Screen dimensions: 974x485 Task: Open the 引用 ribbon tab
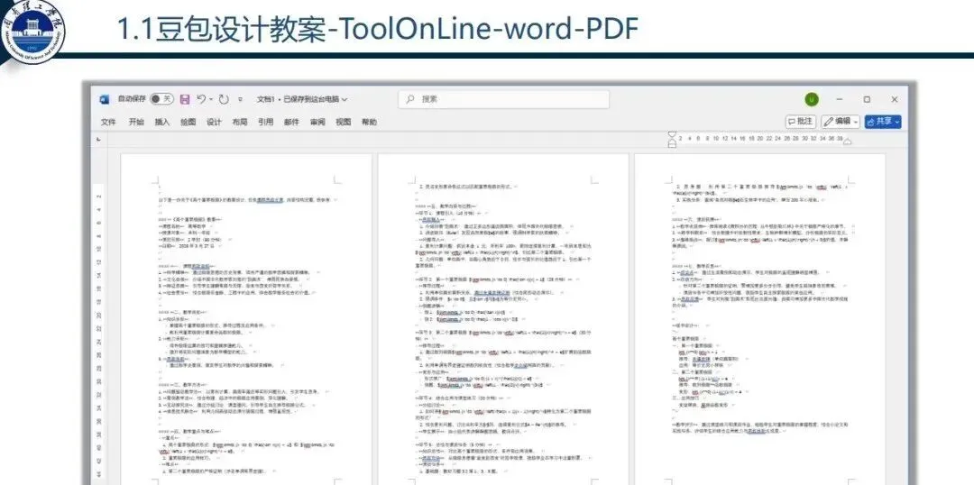click(266, 122)
